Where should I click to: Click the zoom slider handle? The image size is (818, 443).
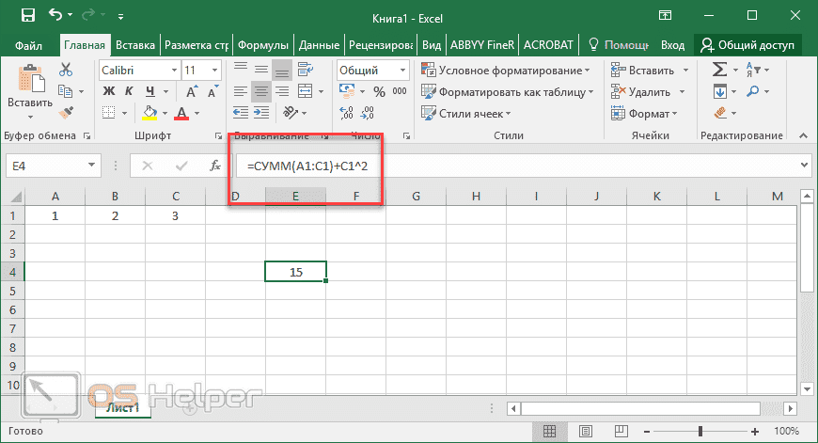[x=700, y=431]
